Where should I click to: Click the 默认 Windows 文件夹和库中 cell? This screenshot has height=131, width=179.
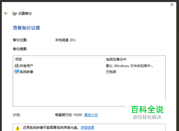click(130, 66)
